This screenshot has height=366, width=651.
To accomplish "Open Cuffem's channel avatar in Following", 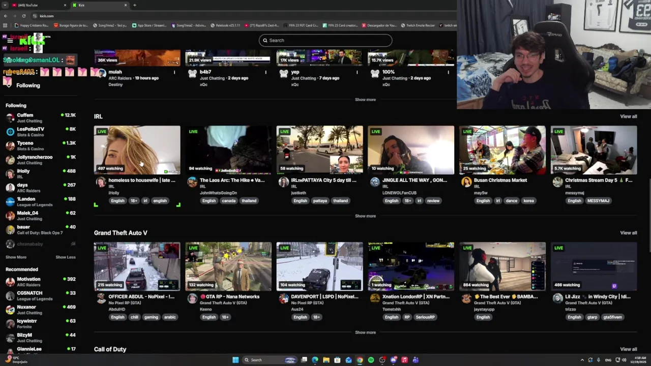I will (x=10, y=118).
